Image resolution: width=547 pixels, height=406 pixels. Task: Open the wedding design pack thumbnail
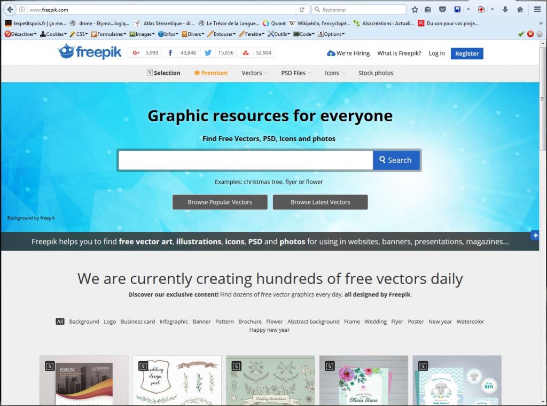click(177, 380)
